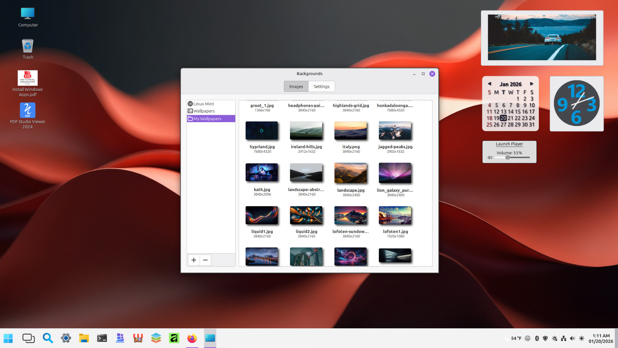Add a folder with the plus button
618x348 pixels.
coord(194,260)
